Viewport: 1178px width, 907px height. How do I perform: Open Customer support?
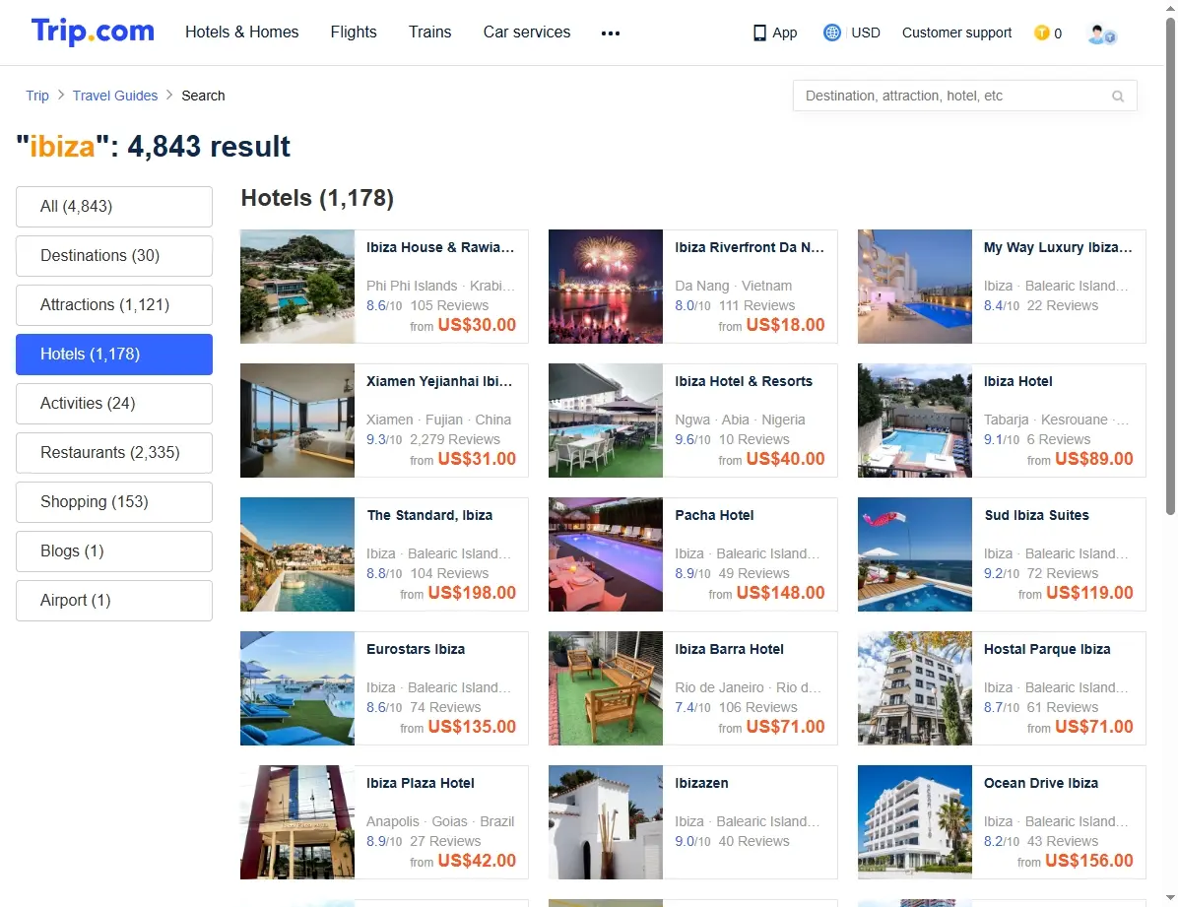[956, 33]
